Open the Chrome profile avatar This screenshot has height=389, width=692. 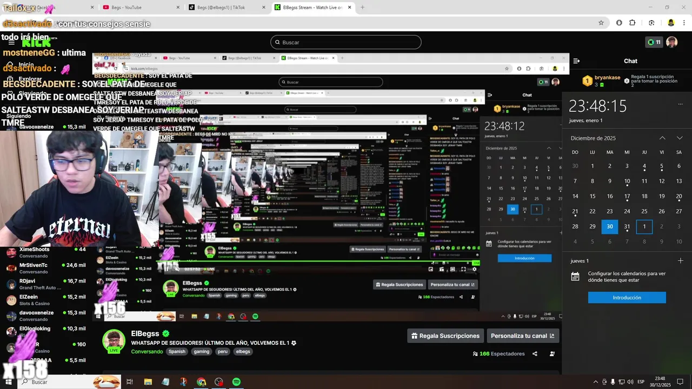click(x=670, y=23)
